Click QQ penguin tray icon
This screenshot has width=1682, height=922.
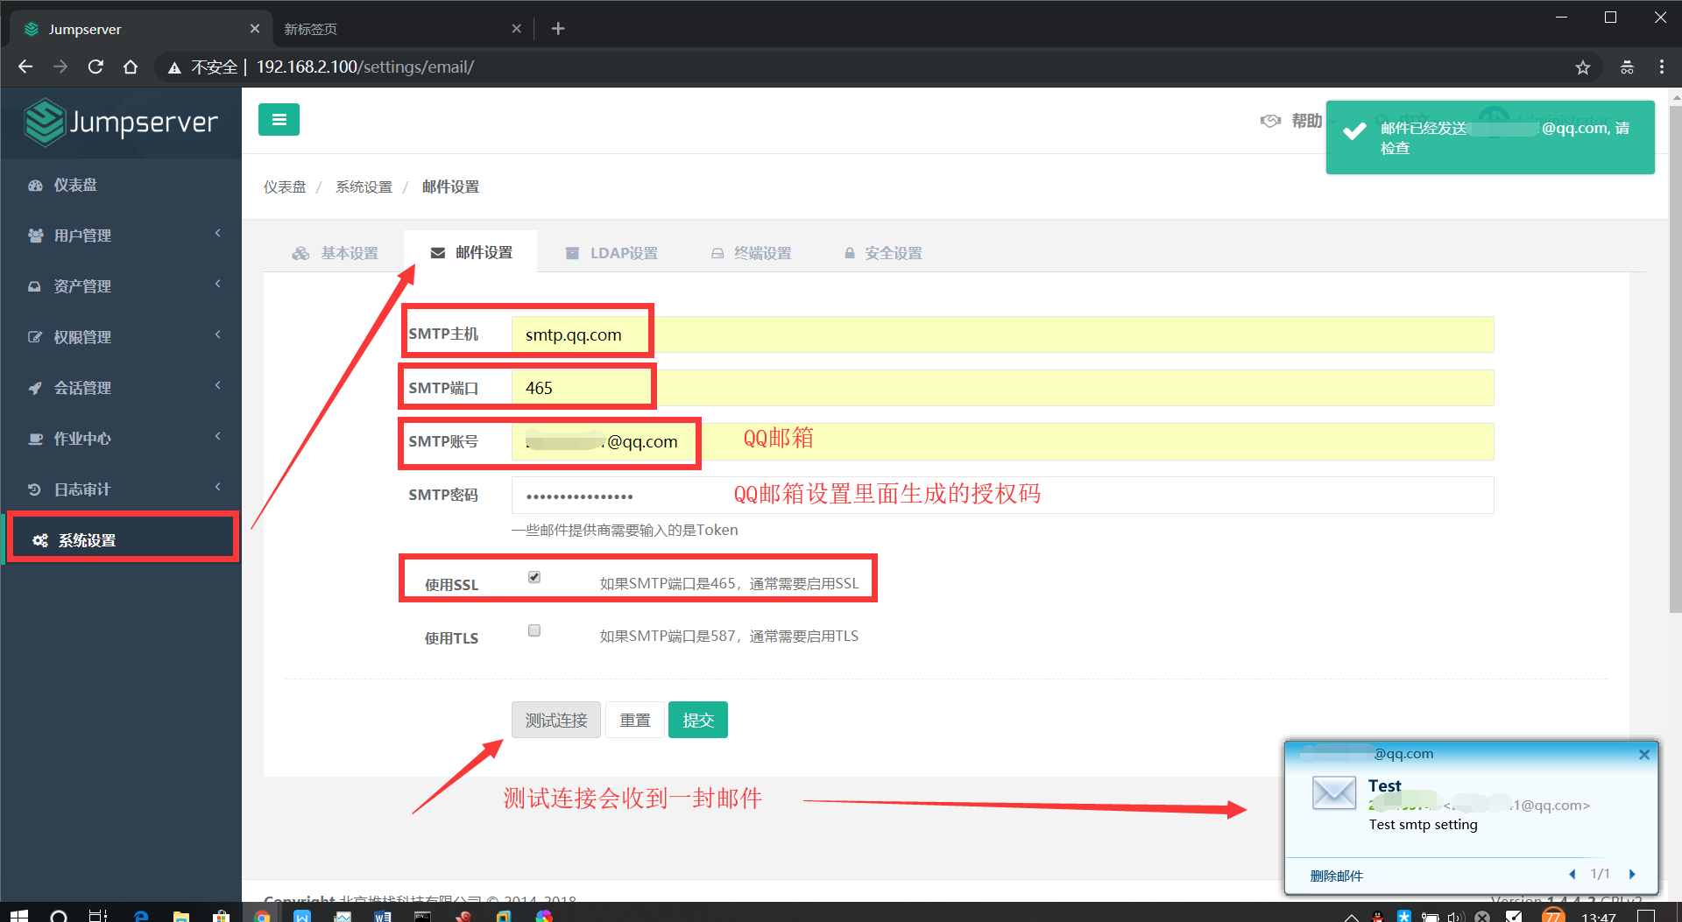coord(1378,917)
